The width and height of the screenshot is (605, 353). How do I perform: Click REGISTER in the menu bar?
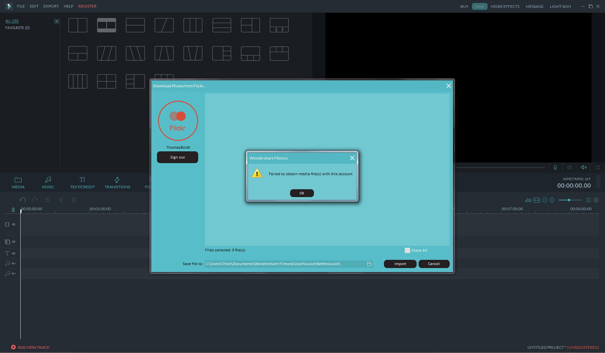point(87,6)
